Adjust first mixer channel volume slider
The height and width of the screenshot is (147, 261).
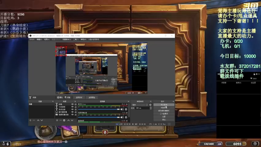[99, 109]
